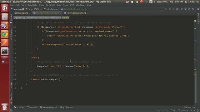Open the Favorites tool window strip
Screen dimensions: 200x112
click(x=11, y=98)
